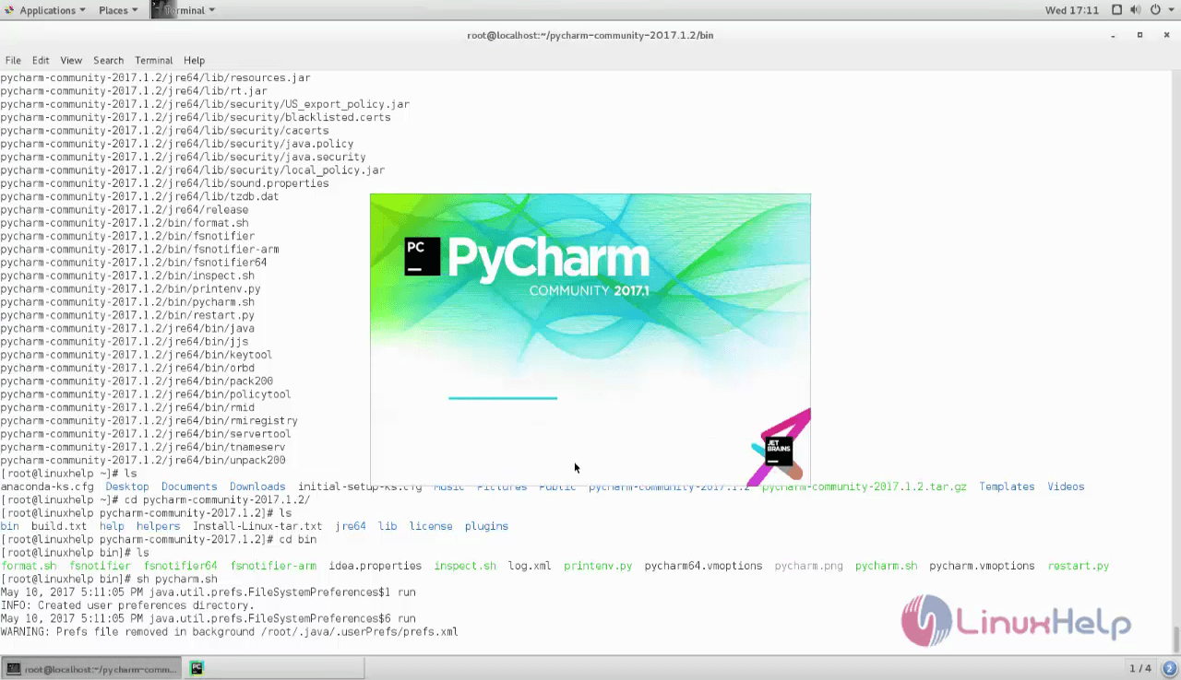Viewport: 1181px width, 680px height.
Task: Click the 'jre64/lib/security/cacerts' output line
Action: click(164, 131)
